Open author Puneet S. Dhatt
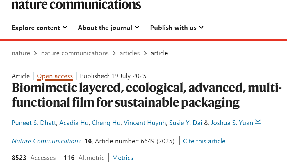Viewport: 287px width, 164px height. pyautogui.click(x=34, y=123)
